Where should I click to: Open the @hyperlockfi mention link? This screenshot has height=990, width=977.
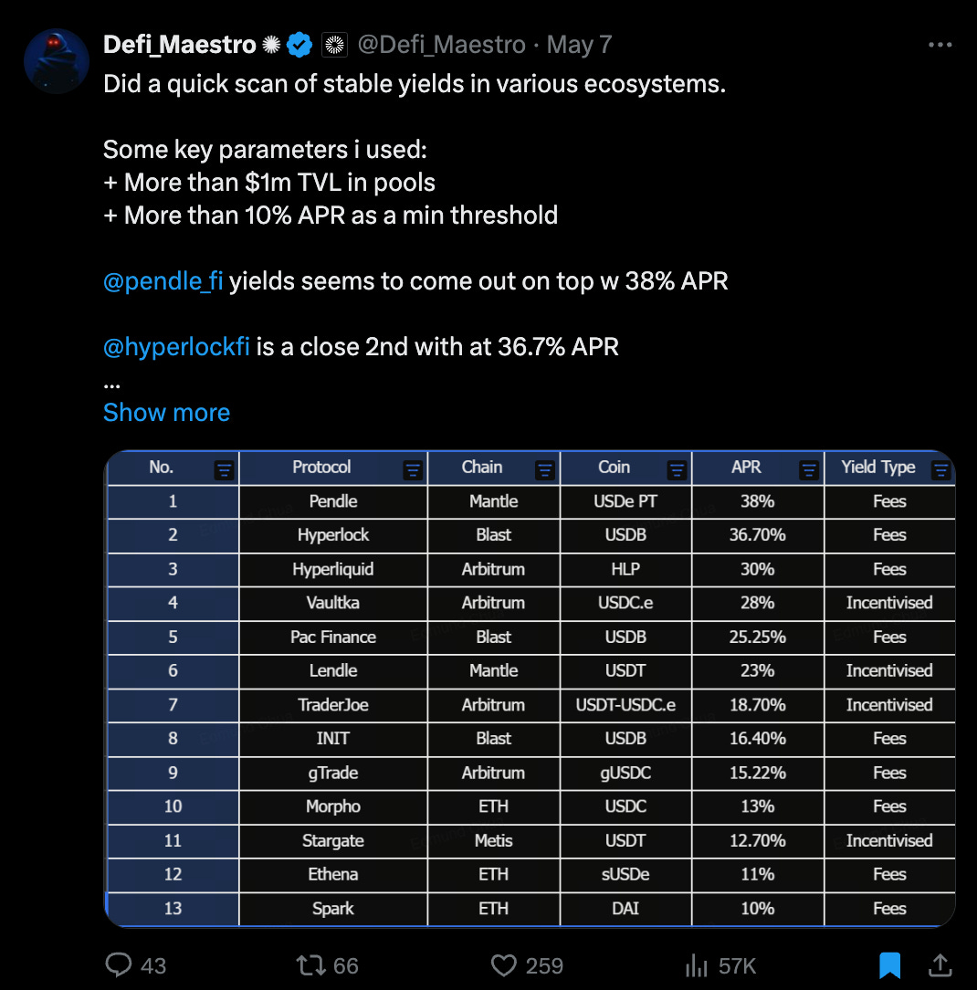coord(176,347)
